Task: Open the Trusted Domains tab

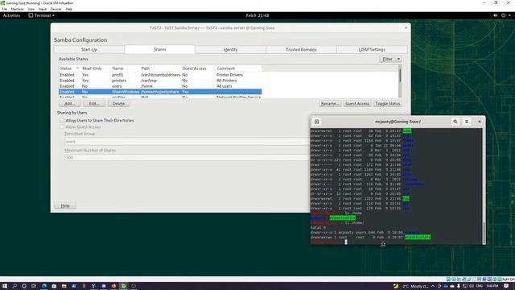Action: [301, 50]
